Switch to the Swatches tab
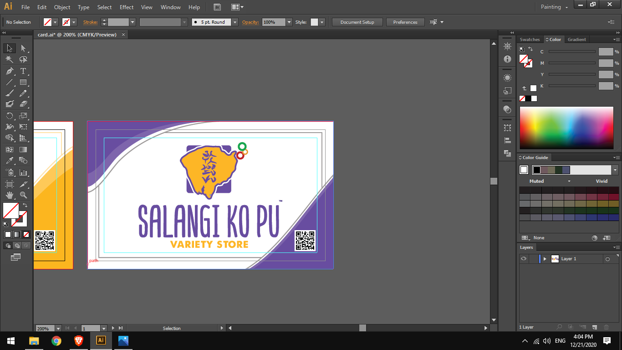The image size is (622, 350). pos(530,40)
